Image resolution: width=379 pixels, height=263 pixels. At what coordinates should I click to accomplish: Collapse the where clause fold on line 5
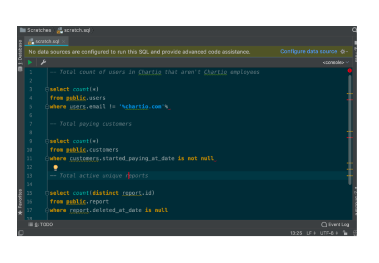[x=47, y=107]
